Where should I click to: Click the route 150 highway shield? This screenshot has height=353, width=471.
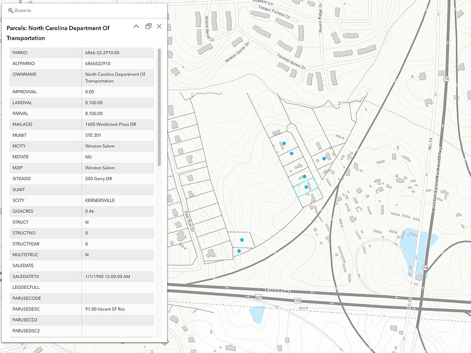[x=298, y=301]
